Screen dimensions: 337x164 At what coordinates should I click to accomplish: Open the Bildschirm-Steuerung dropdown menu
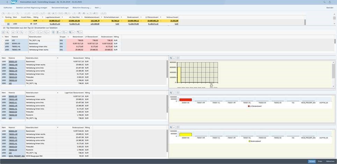pyautogui.click(x=82, y=7)
